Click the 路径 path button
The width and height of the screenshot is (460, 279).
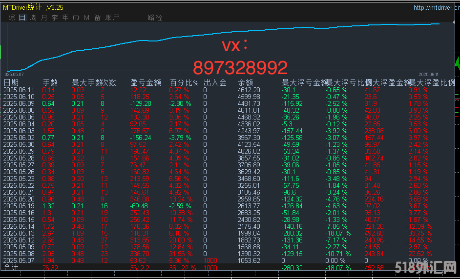[155, 18]
